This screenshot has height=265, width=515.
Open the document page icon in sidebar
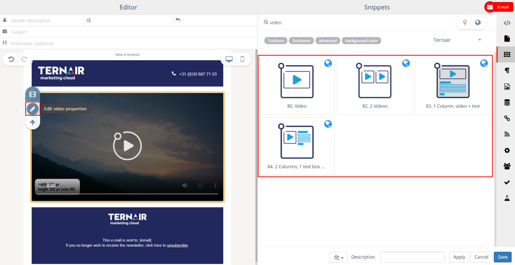pos(507,39)
